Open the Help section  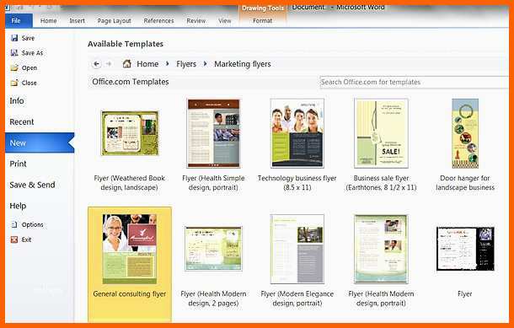(x=18, y=206)
